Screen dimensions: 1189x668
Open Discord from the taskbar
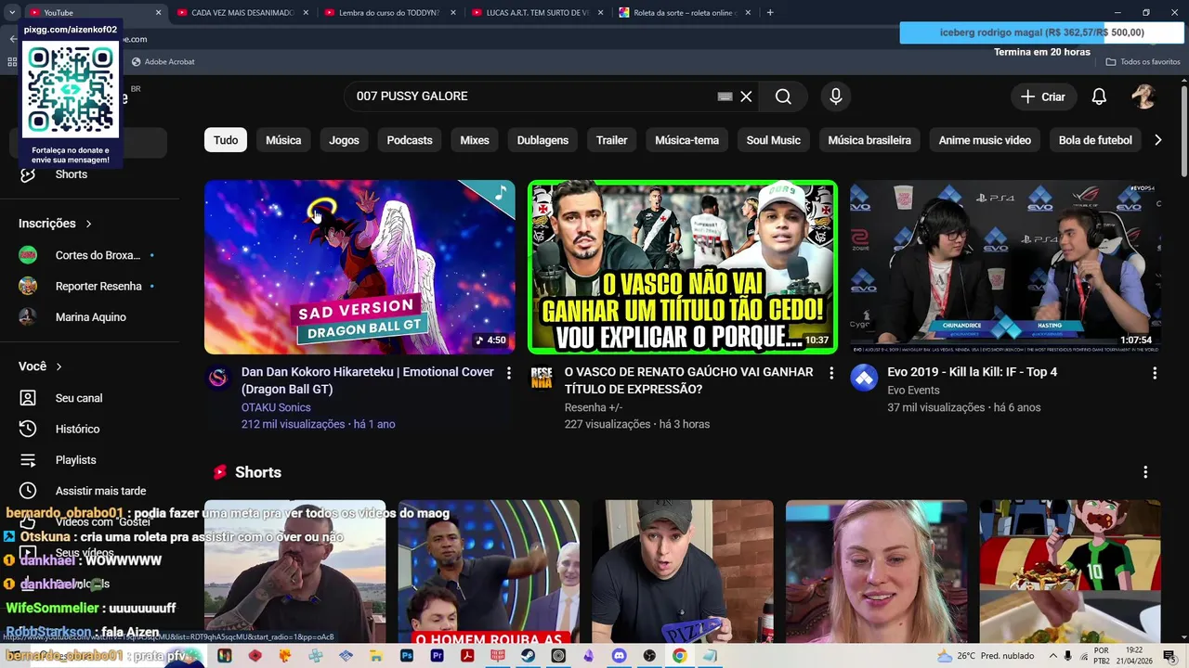(x=619, y=656)
